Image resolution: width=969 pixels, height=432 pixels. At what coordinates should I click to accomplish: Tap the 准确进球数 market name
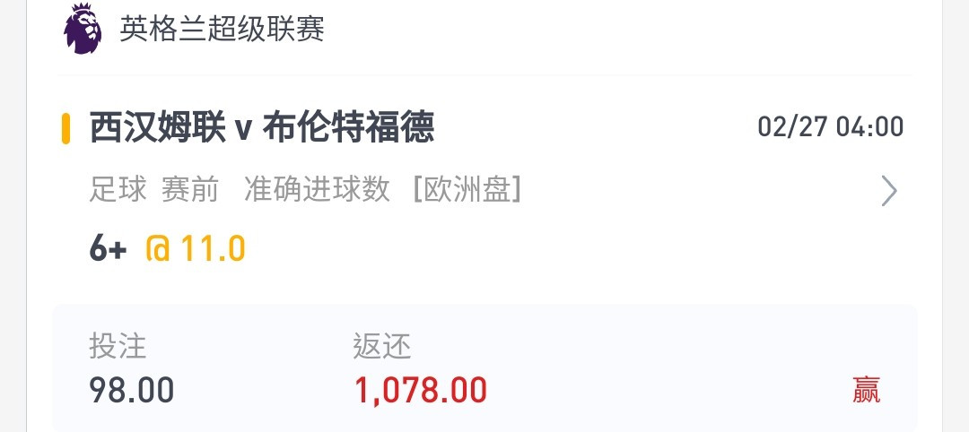coord(317,189)
